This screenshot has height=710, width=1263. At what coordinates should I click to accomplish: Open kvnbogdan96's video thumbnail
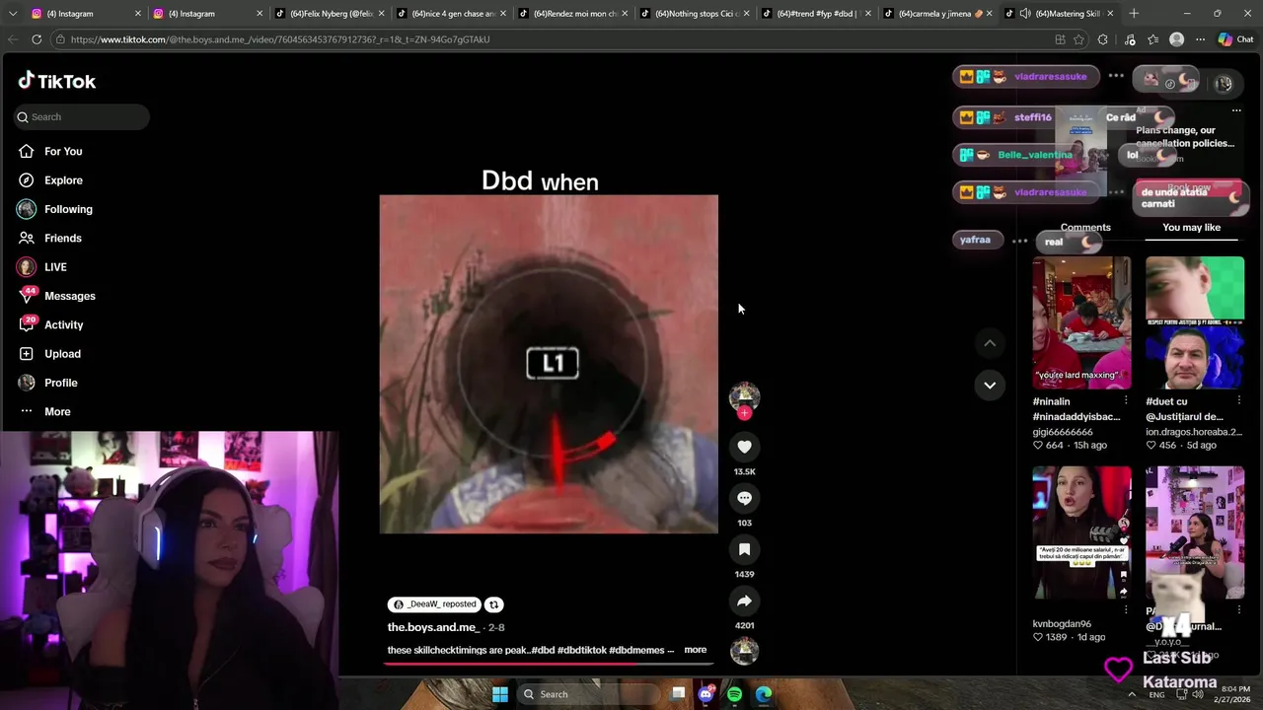tap(1081, 532)
